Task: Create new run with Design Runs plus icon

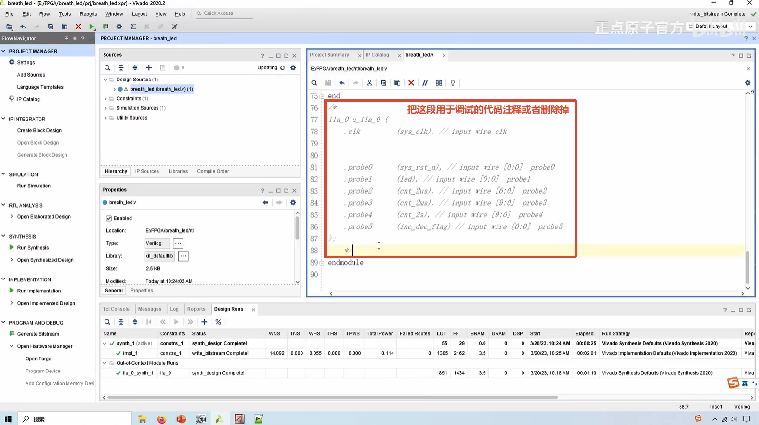Action: [204, 322]
